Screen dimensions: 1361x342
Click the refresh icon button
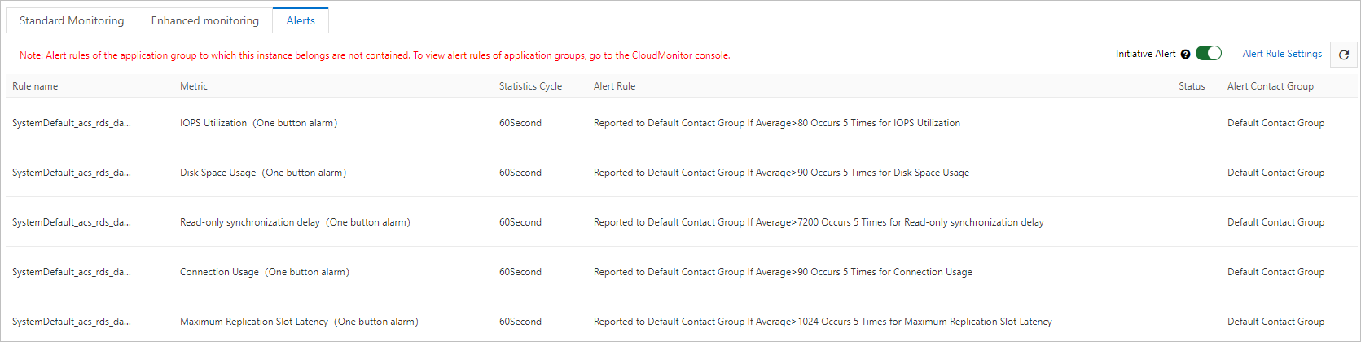click(x=1344, y=55)
